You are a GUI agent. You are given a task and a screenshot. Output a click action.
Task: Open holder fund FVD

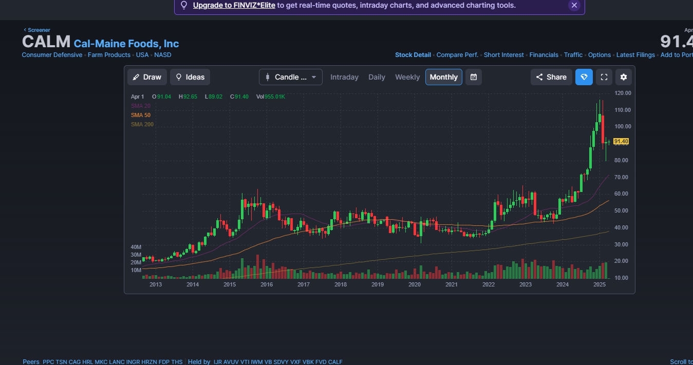click(x=322, y=362)
